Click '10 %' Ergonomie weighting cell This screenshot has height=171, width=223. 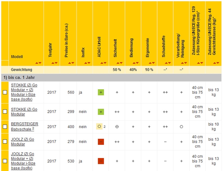coord(149,70)
